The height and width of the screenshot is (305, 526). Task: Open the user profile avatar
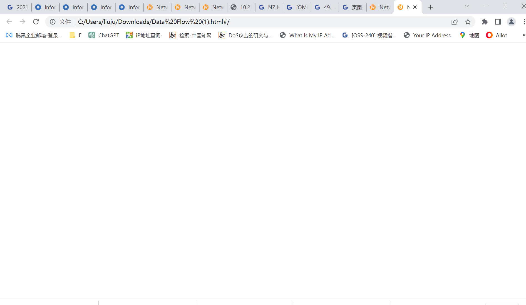point(511,22)
